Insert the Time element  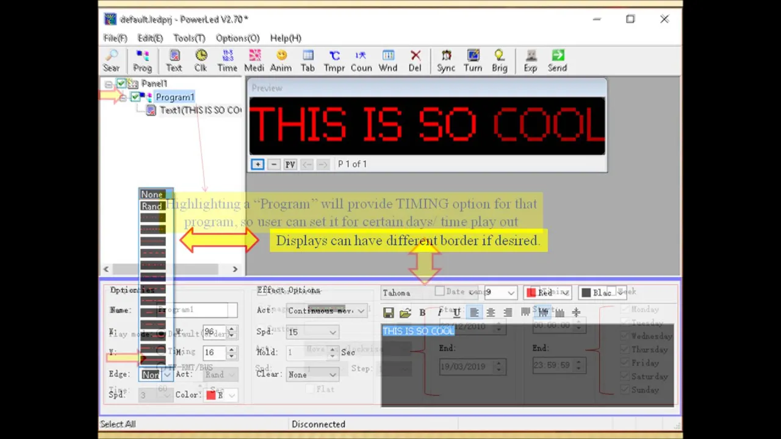pos(228,61)
